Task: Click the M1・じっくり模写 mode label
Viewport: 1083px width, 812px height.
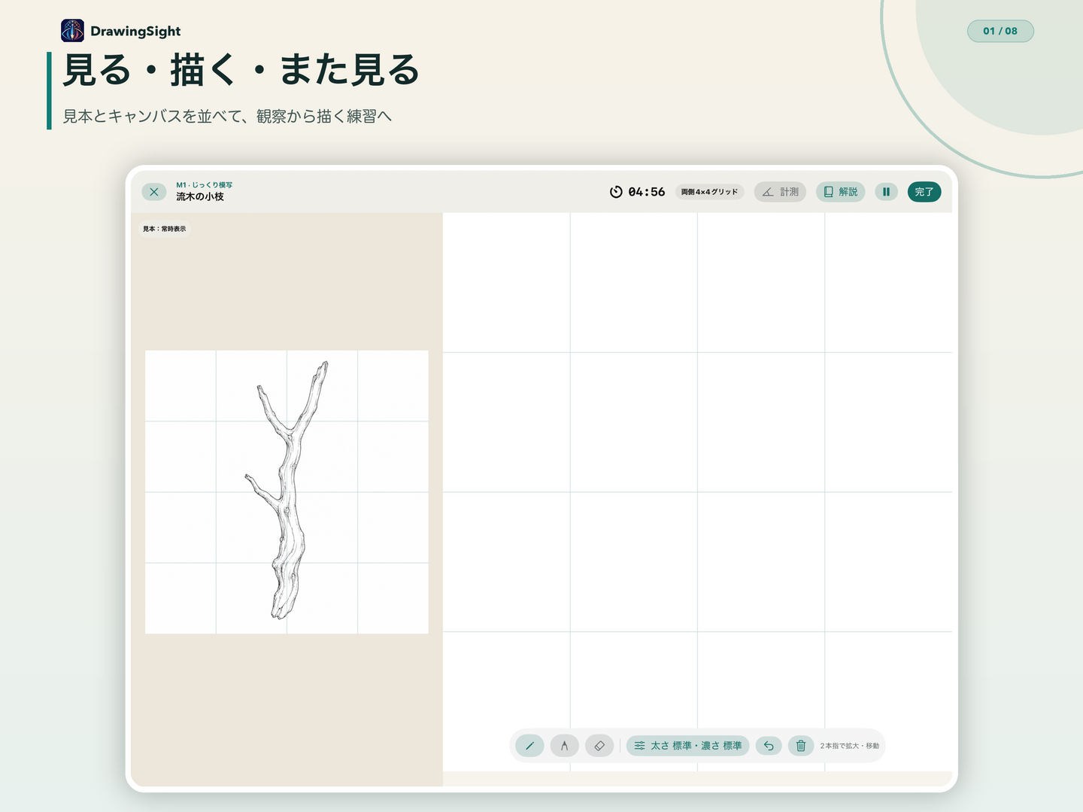Action: click(205, 185)
